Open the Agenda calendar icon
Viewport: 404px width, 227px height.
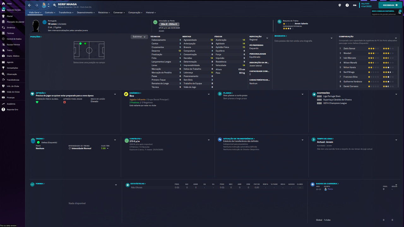[3, 62]
